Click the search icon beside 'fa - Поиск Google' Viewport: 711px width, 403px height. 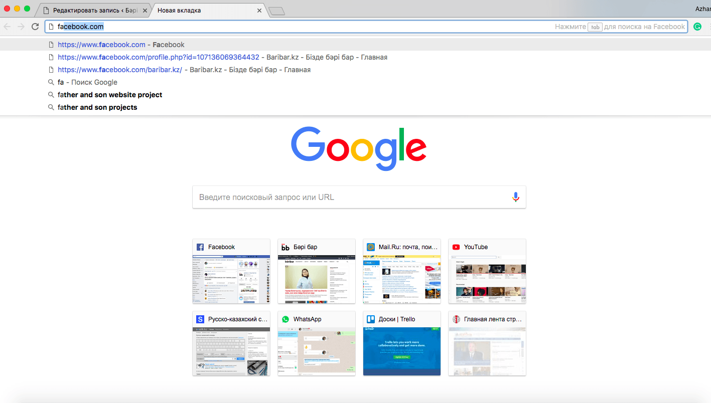pos(51,82)
